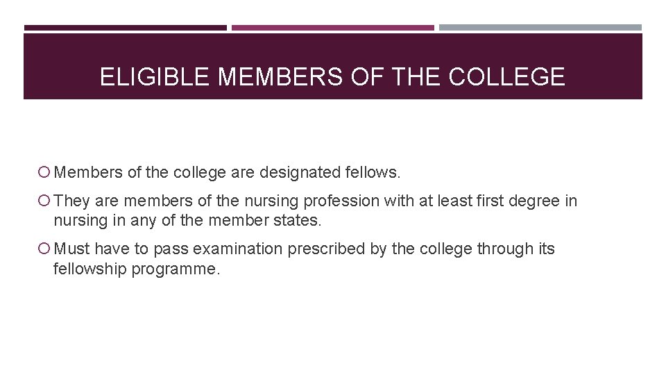Click the line starting 'Must have to pass examination'
This screenshot has height=375, width=666.
tap(304, 249)
